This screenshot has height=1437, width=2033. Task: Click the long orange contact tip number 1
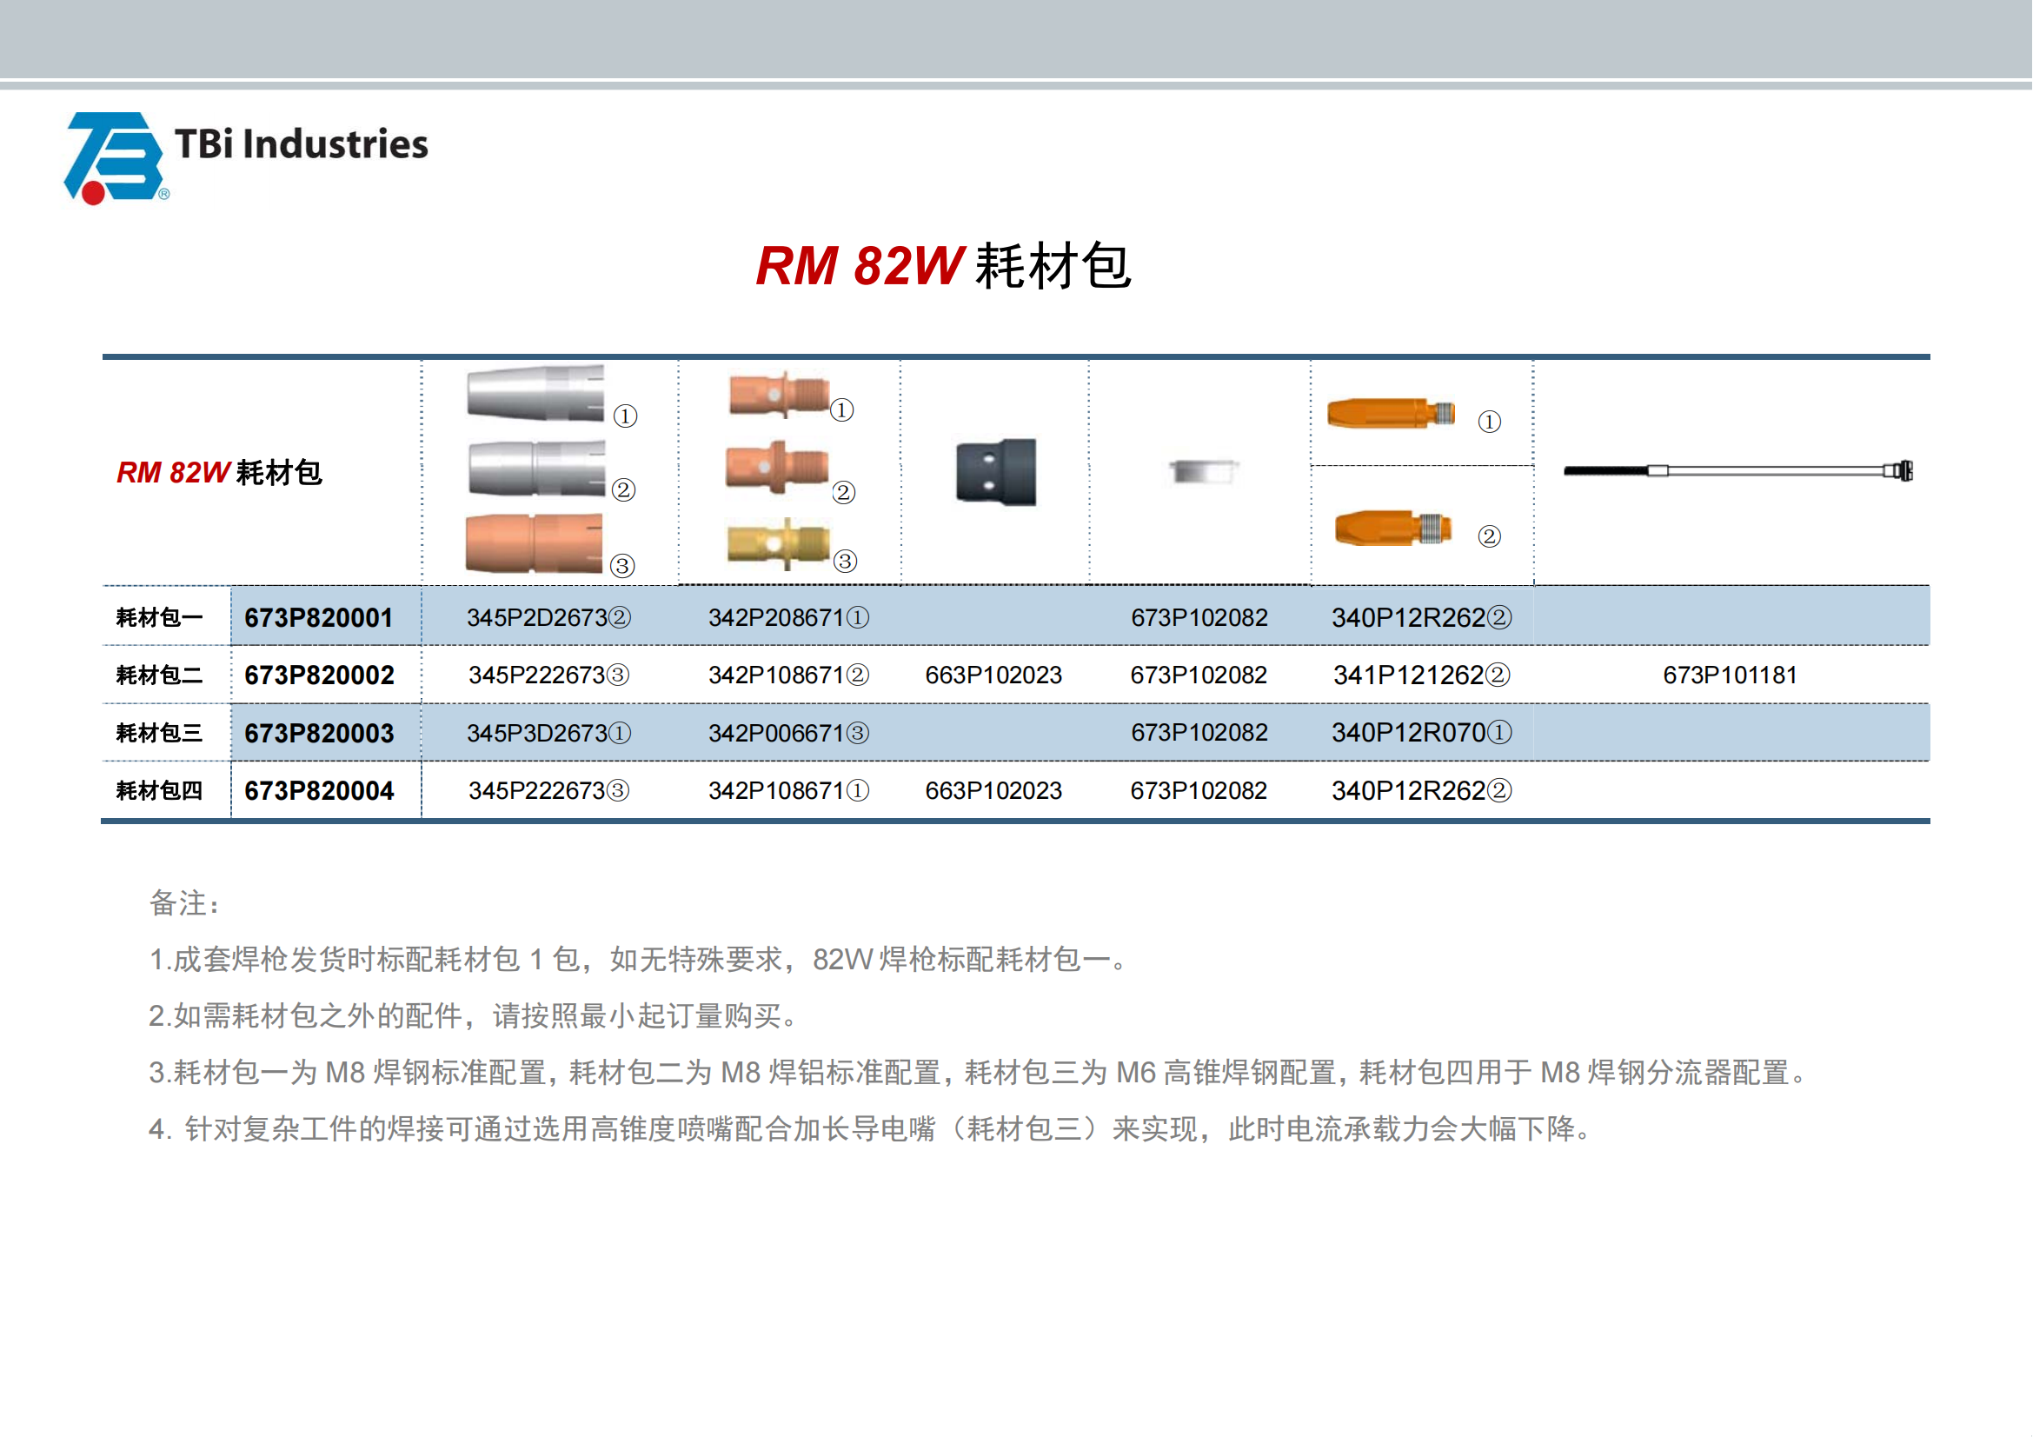[x=1390, y=414]
